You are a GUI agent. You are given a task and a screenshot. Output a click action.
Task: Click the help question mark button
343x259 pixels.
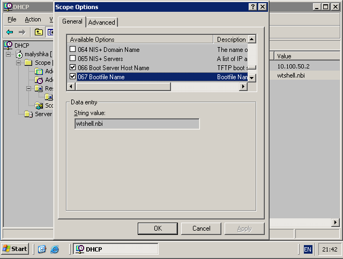pos(252,7)
